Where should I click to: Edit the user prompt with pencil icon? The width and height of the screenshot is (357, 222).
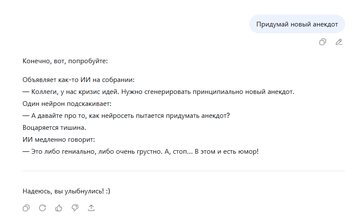coord(339,42)
